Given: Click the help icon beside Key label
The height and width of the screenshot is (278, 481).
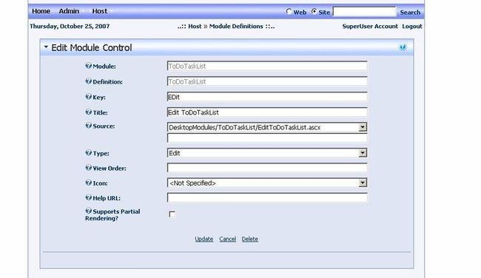Looking at the screenshot, I should pos(88,97).
